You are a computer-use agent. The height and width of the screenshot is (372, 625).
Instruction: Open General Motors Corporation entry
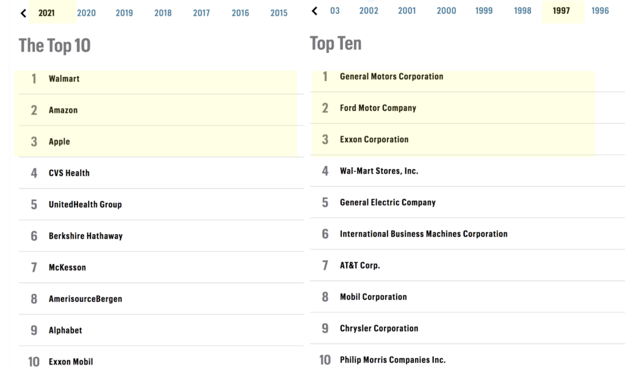(x=391, y=77)
